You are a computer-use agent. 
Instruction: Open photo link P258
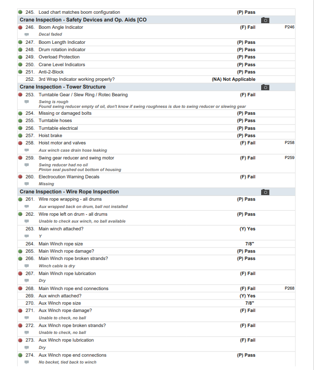290,143
